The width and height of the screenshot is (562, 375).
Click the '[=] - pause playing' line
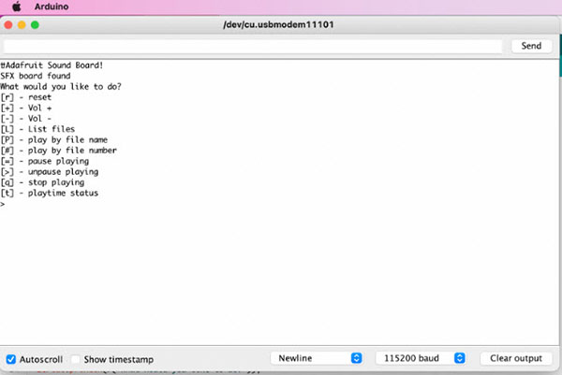click(x=44, y=161)
